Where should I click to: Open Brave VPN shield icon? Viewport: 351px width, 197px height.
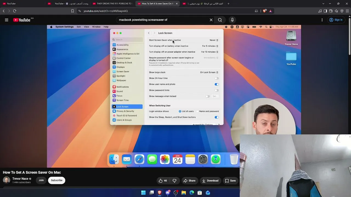click(x=342, y=11)
